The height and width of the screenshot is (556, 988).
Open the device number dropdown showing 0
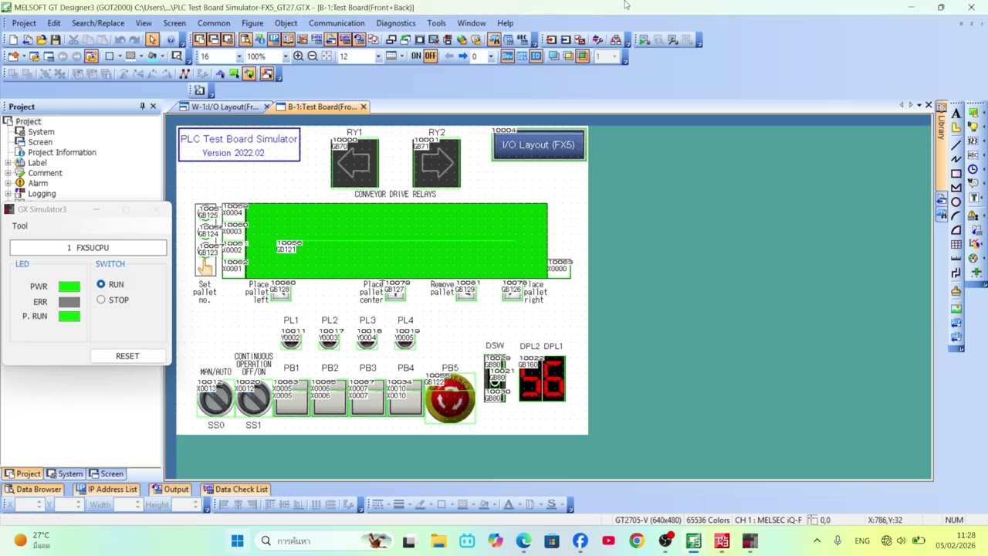point(491,56)
